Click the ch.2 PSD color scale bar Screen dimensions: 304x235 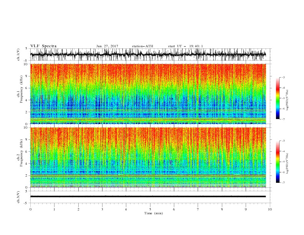(278, 162)
